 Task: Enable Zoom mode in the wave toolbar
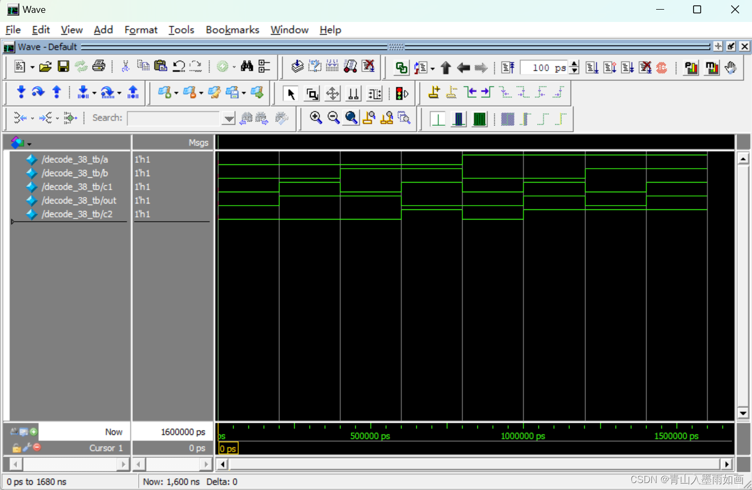coord(311,93)
